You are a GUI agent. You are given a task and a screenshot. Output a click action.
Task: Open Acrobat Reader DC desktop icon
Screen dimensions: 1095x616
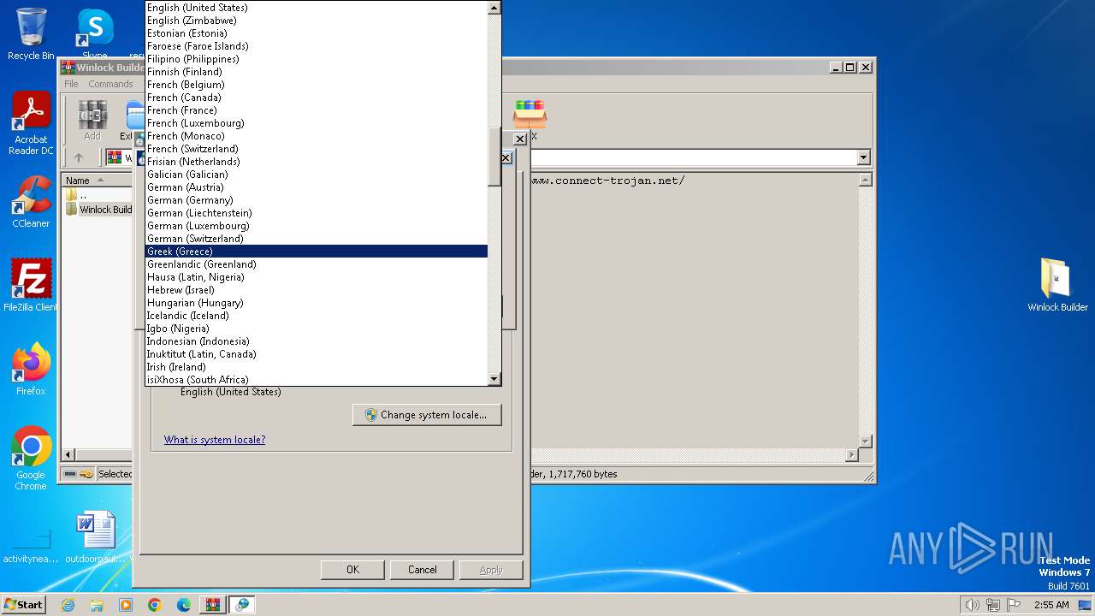pyautogui.click(x=31, y=124)
